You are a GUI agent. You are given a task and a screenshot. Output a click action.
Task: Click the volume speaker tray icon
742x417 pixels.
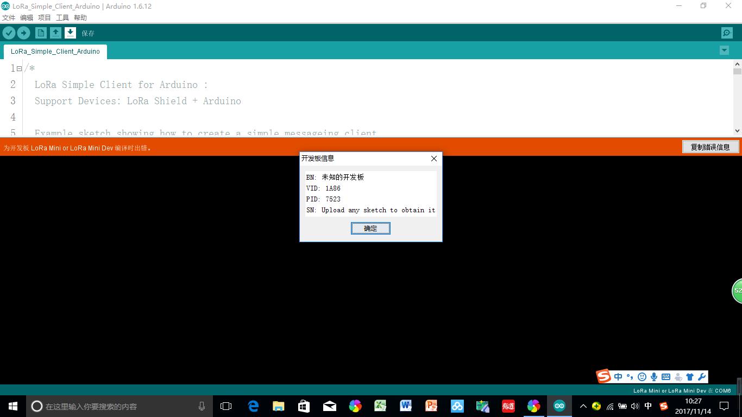(x=635, y=406)
